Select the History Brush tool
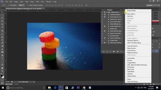Image resolution: width=161 pixels, height=90 pixels. click(x=2, y=40)
